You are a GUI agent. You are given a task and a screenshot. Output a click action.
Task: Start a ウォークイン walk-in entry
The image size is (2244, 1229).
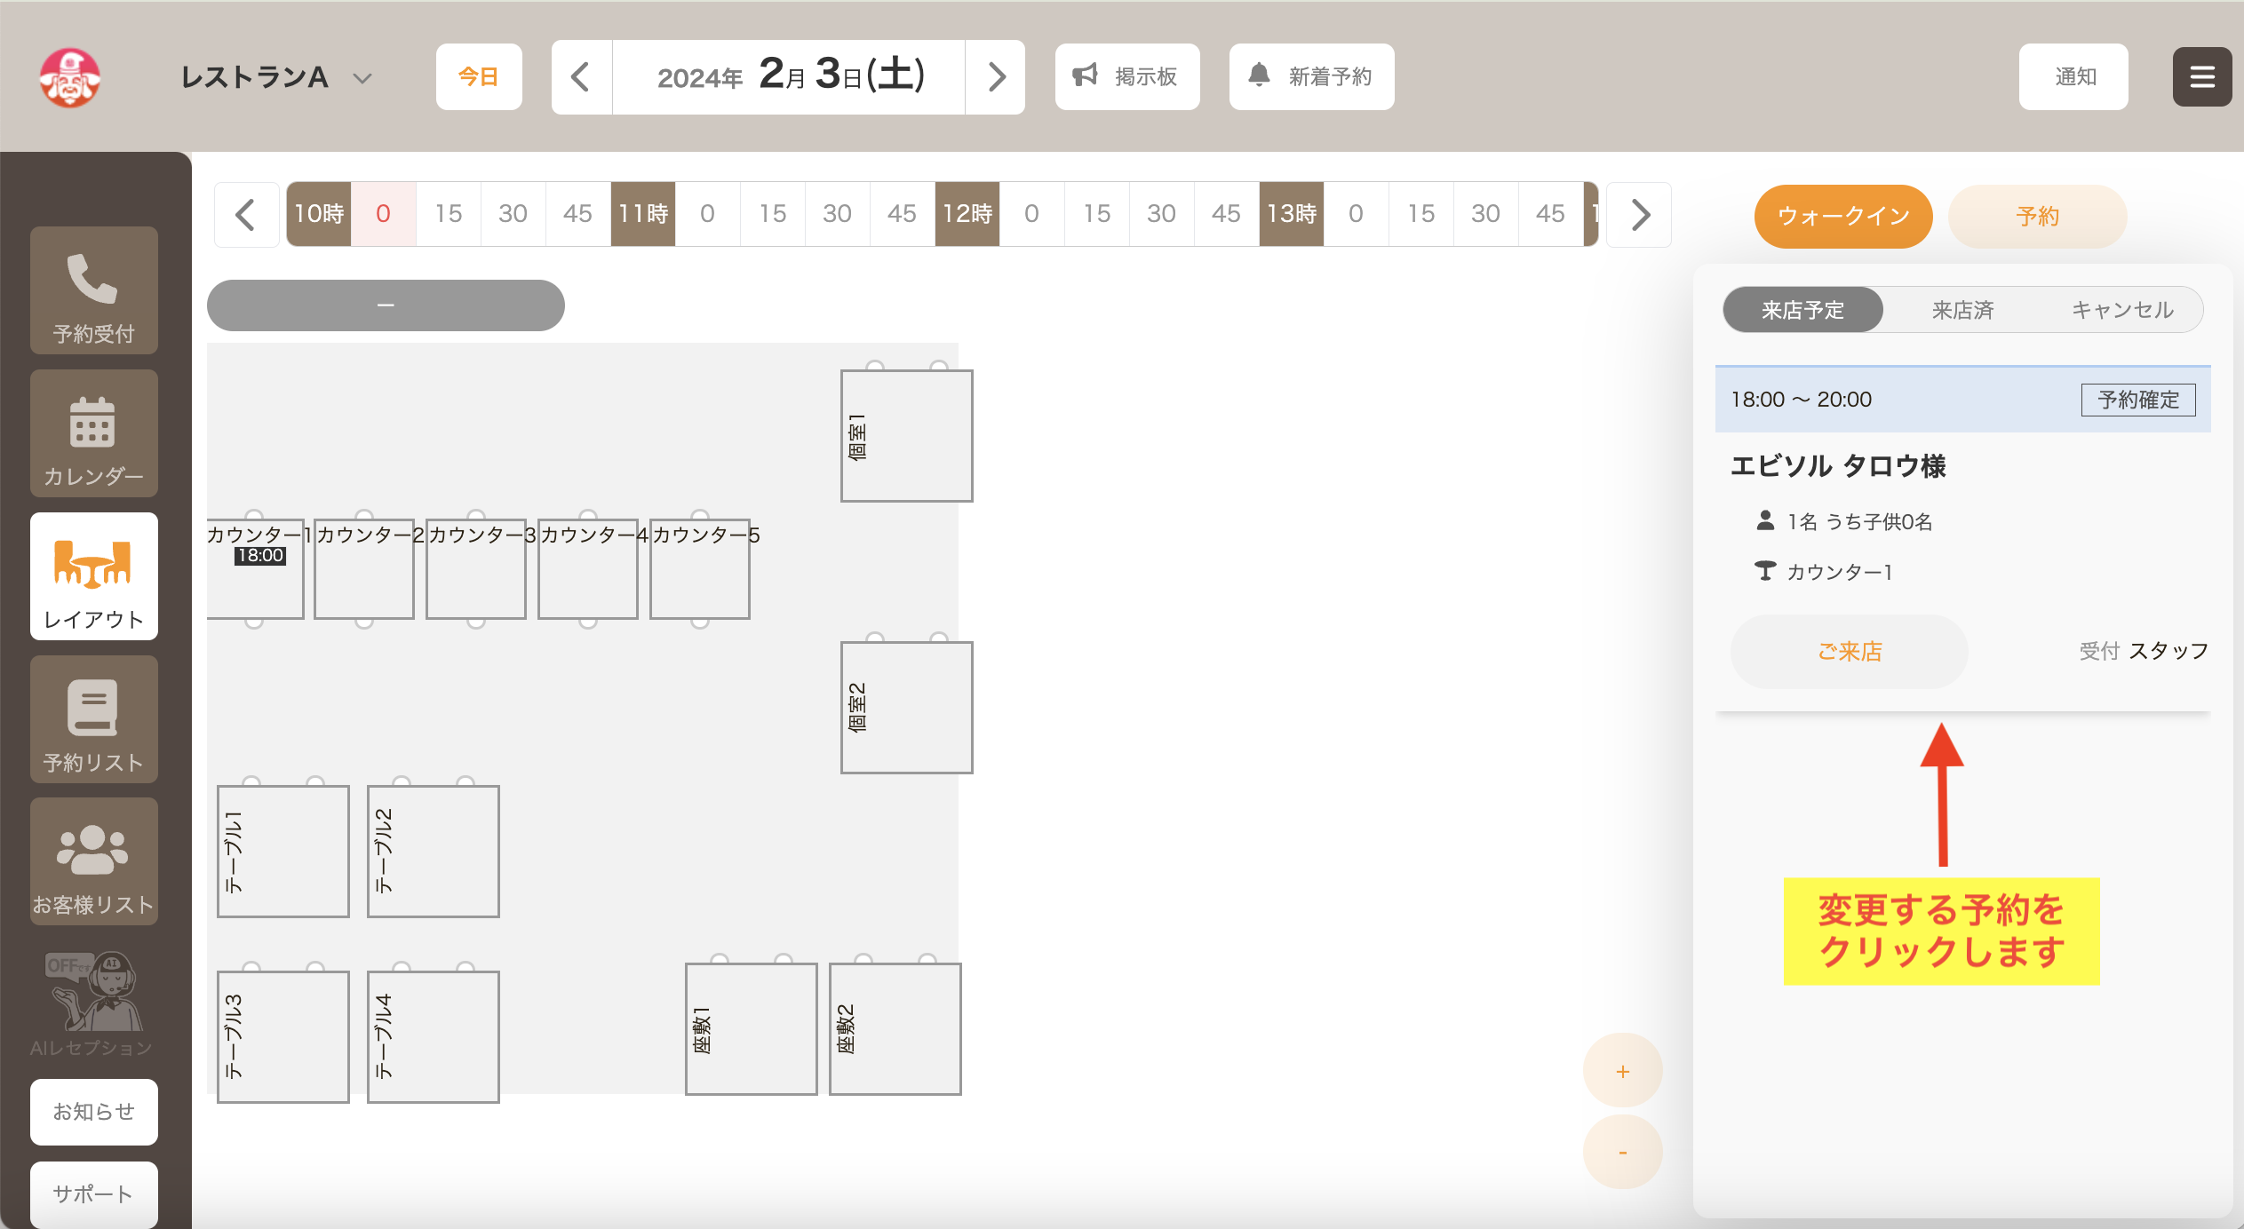click(x=1843, y=216)
